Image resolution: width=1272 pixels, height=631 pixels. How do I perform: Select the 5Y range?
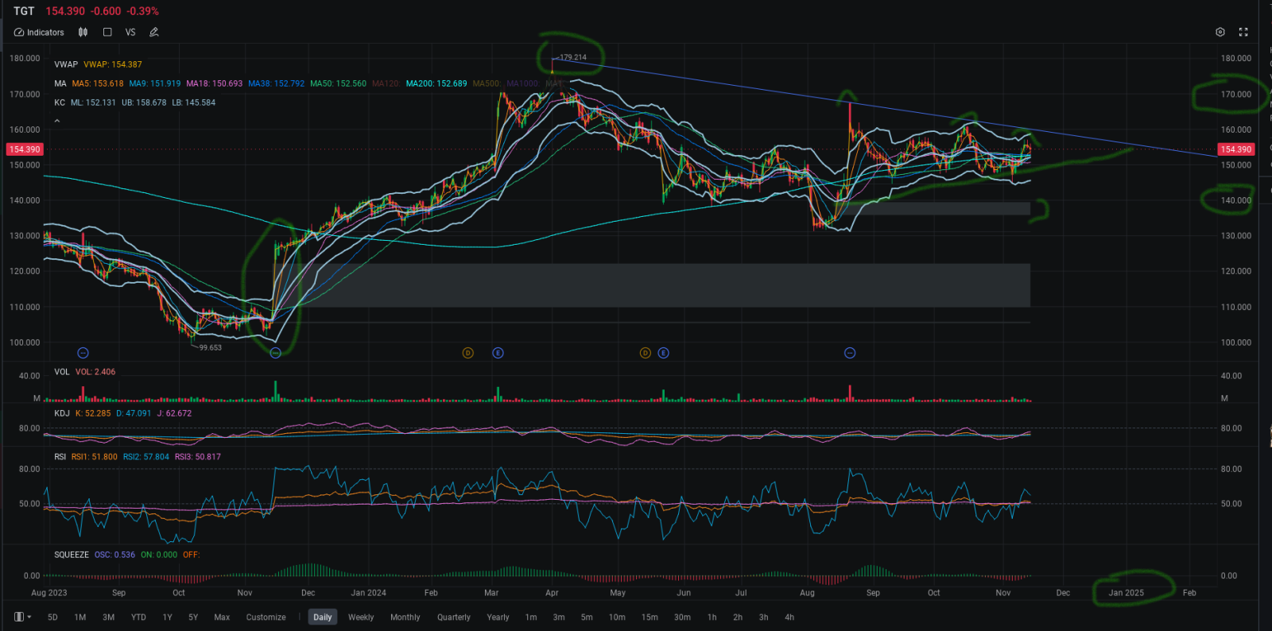[193, 617]
